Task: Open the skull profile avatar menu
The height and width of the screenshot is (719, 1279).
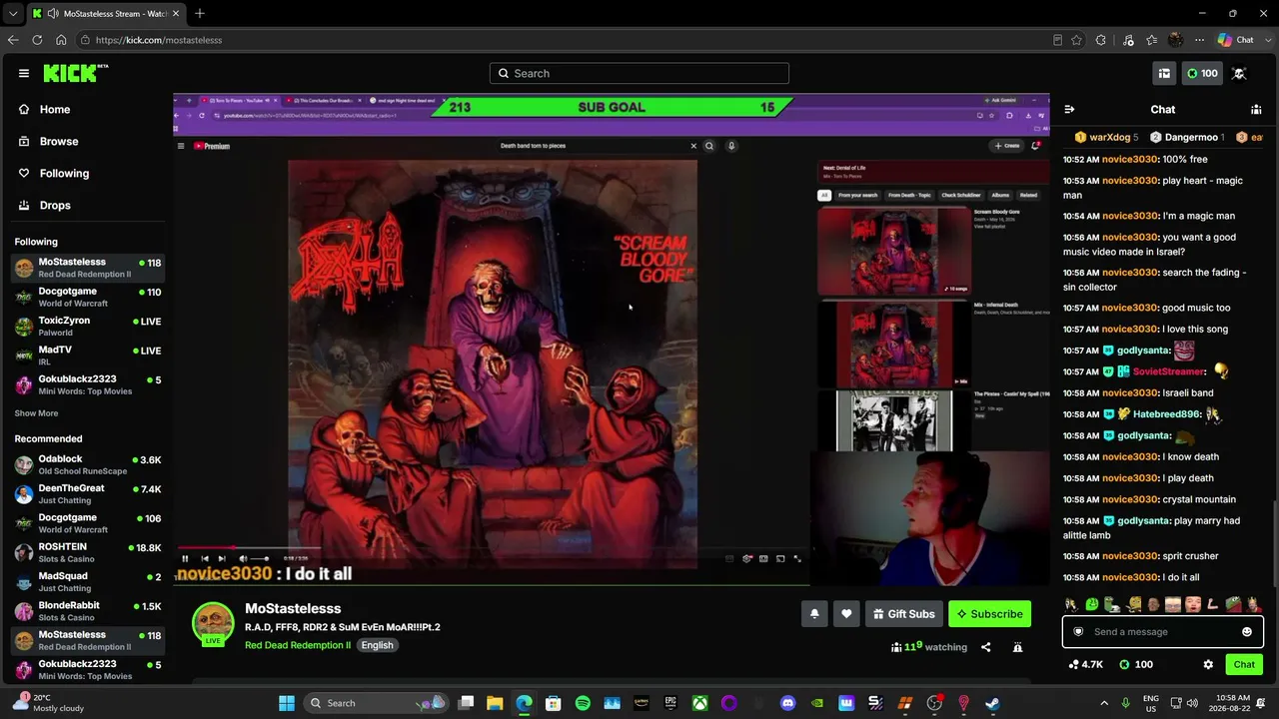Action: [x=1239, y=73]
